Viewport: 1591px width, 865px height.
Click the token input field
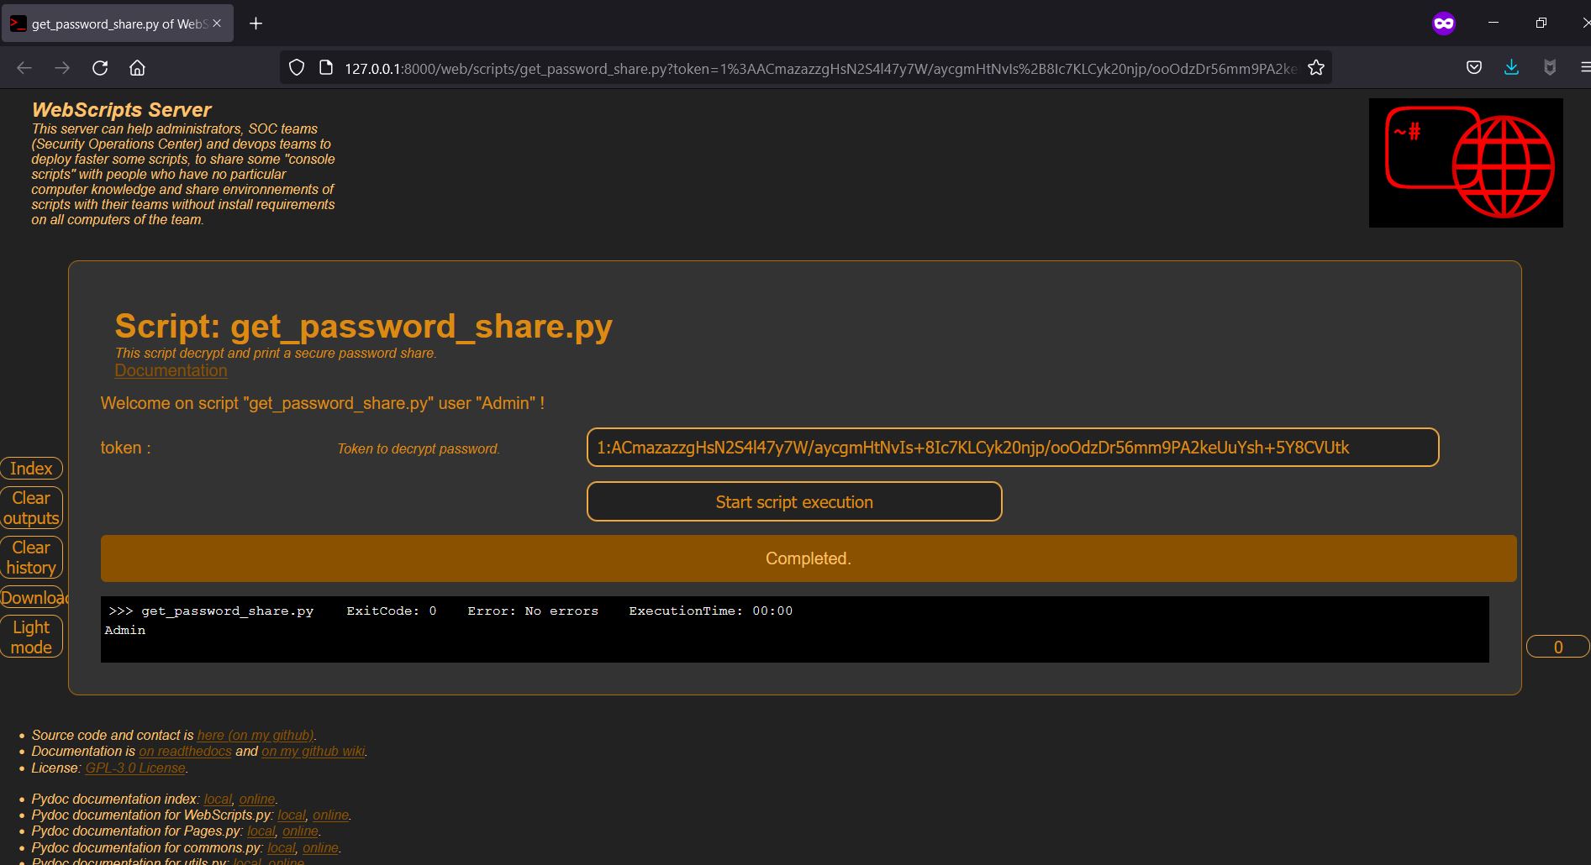pyautogui.click(x=1013, y=447)
